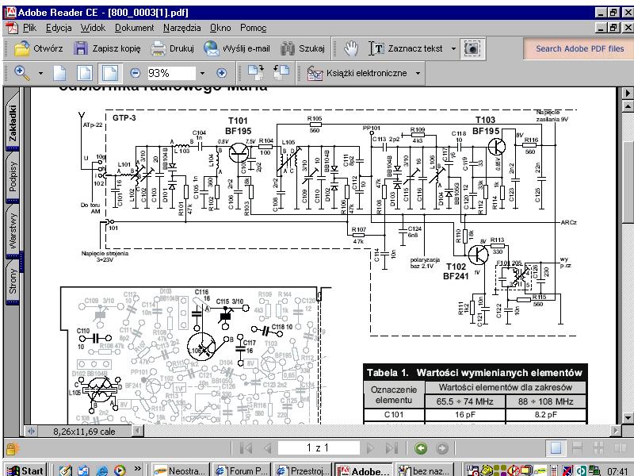Switch to the Zakładki side tab
Viewport: 634px width, 476px height.
[13, 123]
